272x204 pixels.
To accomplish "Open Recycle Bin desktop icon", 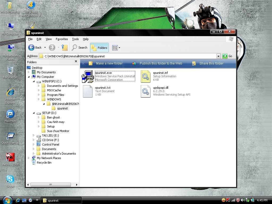I will [10, 73].
